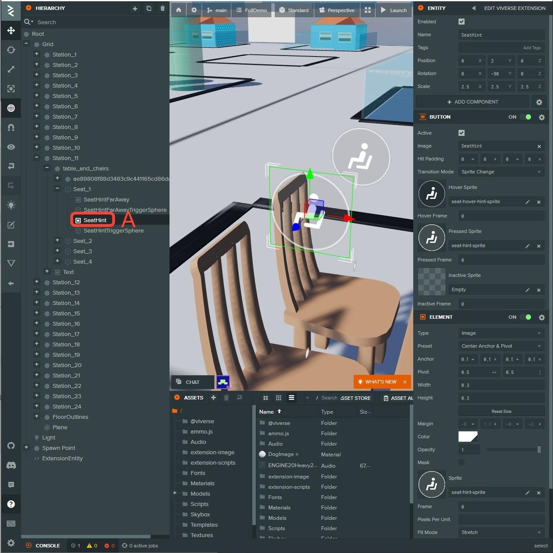Click the Duplicate entity icon in Hierarchy
This screenshot has height=553, width=553.
tap(148, 9)
